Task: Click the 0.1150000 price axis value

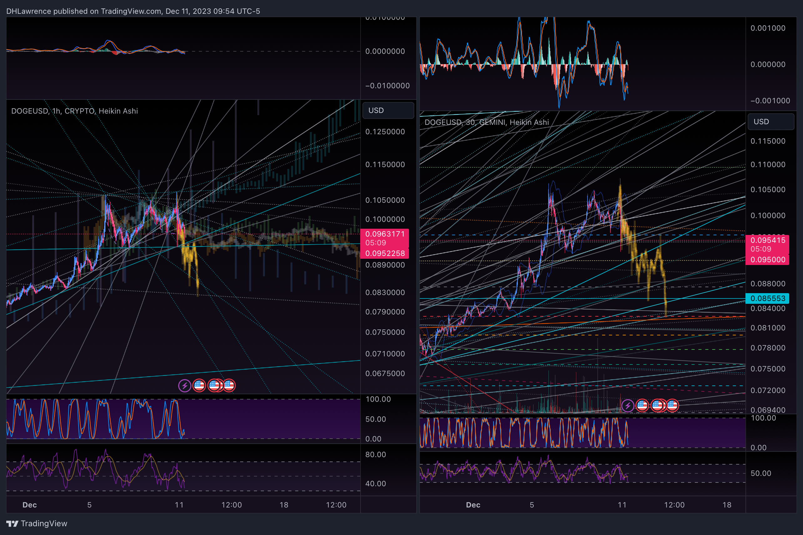Action: [x=385, y=165]
